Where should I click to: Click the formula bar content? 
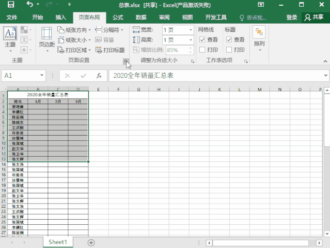tap(216, 75)
